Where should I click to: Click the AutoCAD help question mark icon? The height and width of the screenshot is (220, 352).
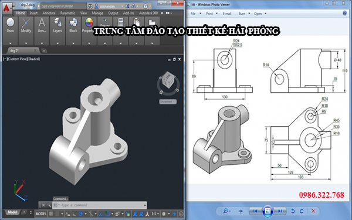145,6
